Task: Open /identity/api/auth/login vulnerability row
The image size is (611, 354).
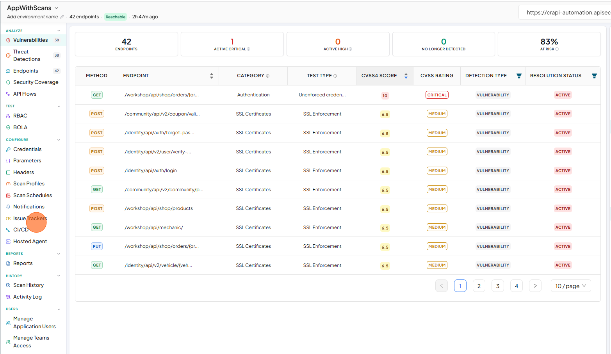Action: click(338, 171)
